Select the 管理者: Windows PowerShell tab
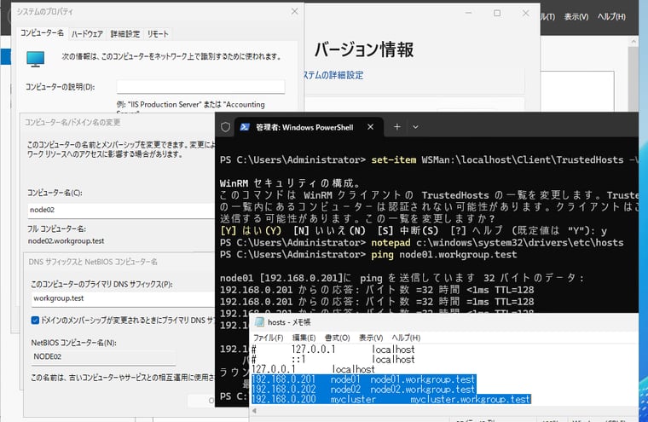 pos(304,127)
